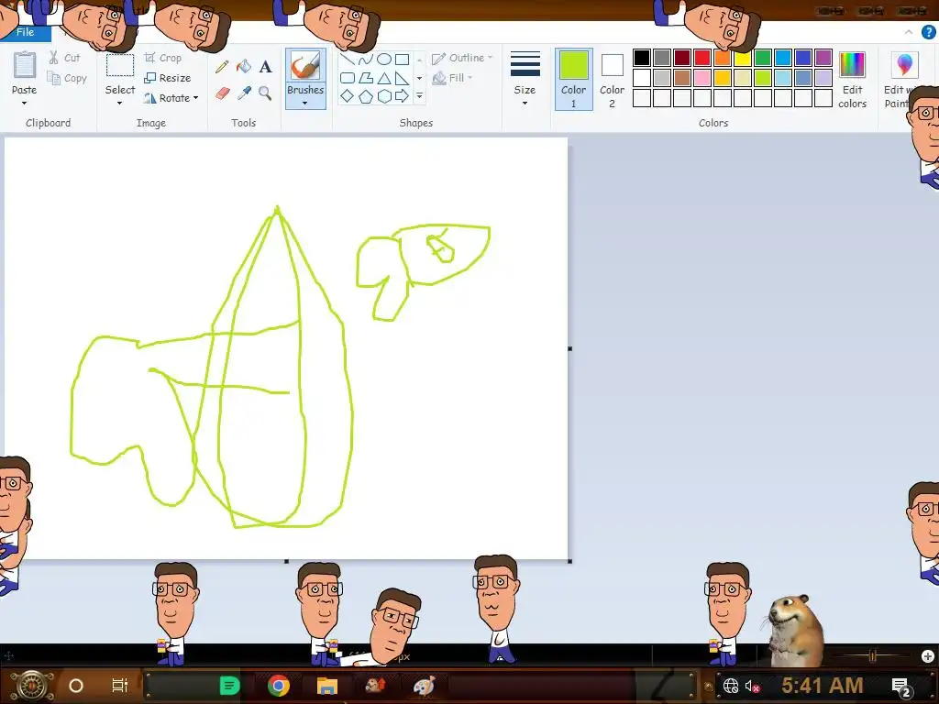The width and height of the screenshot is (939, 704).
Task: Open the notification center icon
Action: (x=900, y=686)
